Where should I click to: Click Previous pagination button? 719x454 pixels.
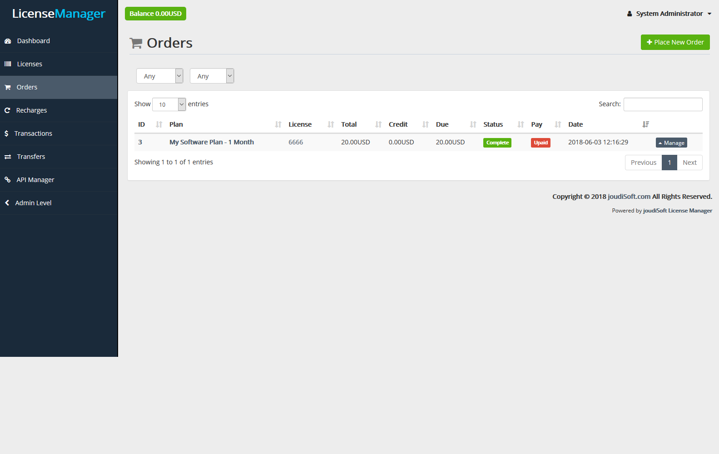pyautogui.click(x=643, y=163)
